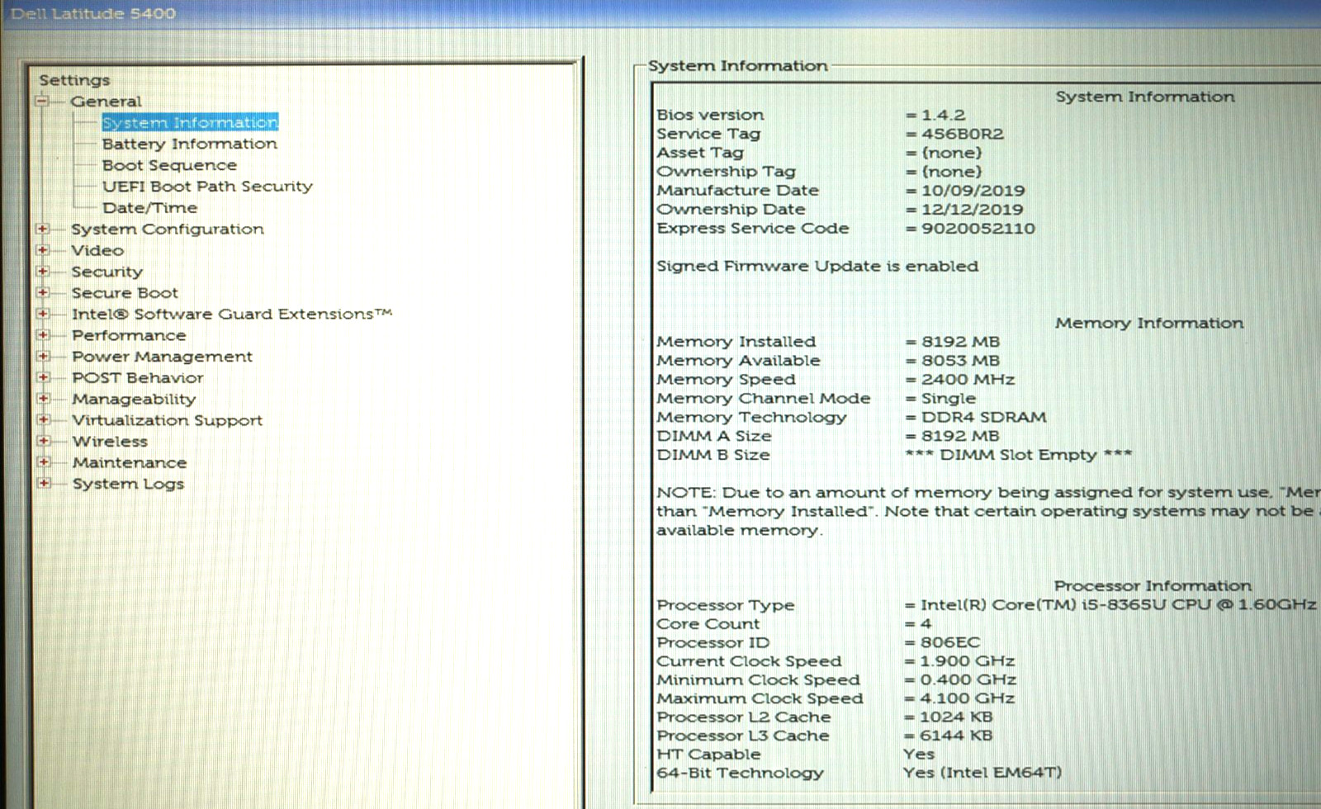Select the Security category
1321x809 pixels.
[x=107, y=272]
